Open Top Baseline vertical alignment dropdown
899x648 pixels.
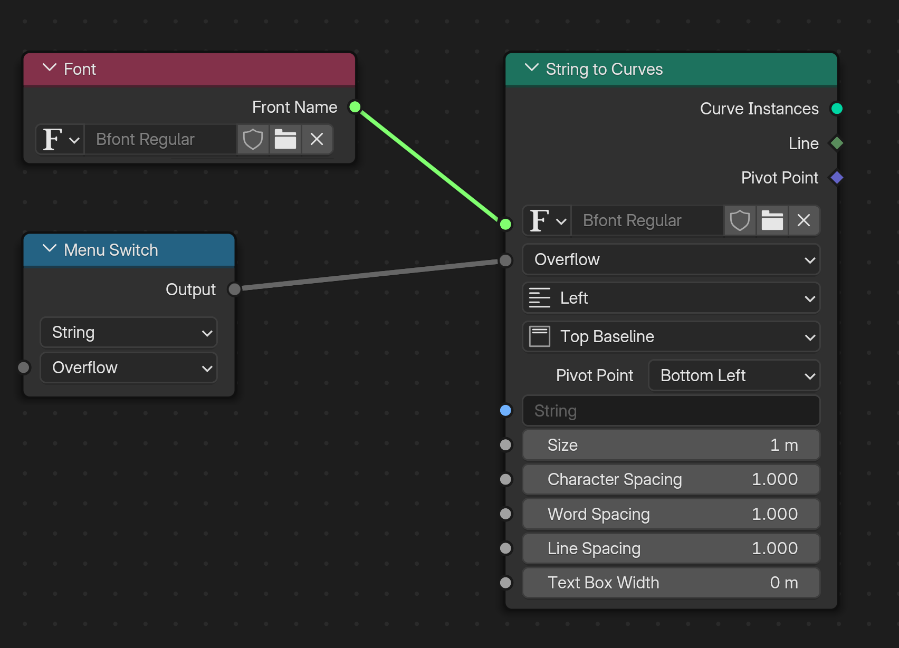671,336
